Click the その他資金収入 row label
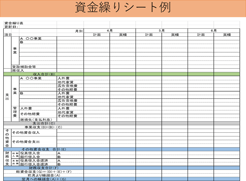Screen dimensions: 246x181 pos(26,133)
